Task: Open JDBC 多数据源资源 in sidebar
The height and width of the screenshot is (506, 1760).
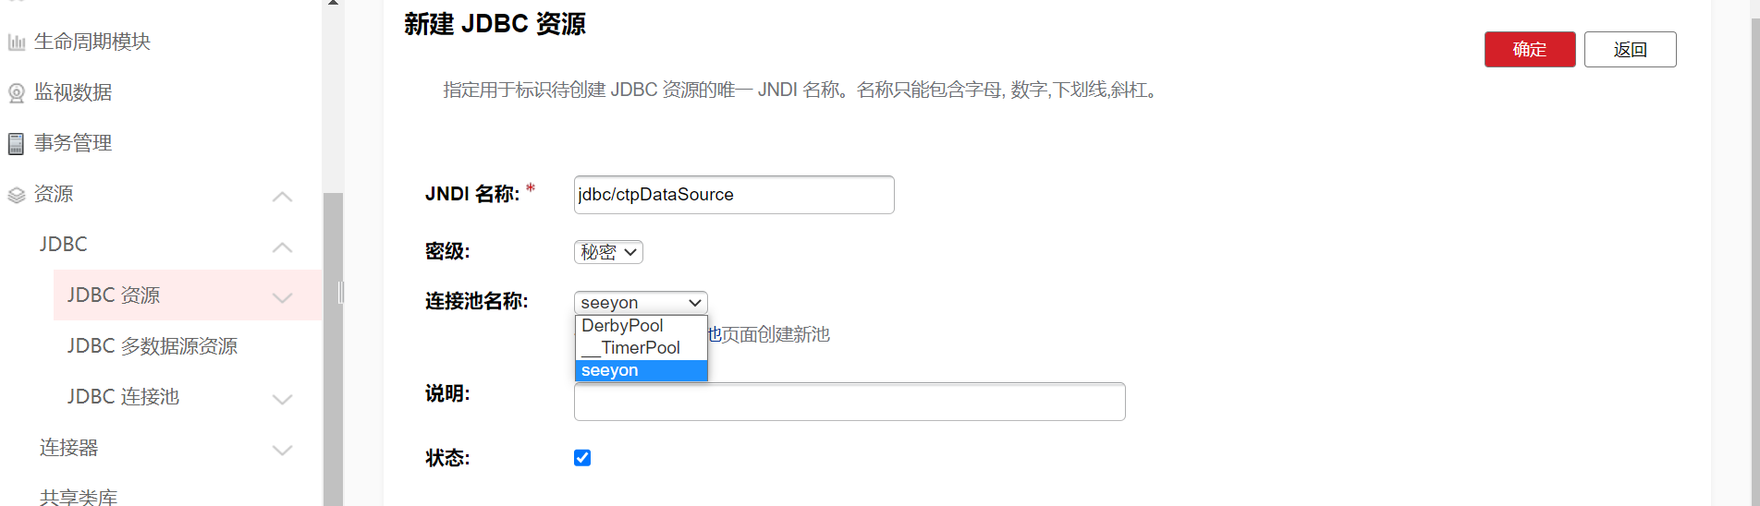Action: click(x=153, y=346)
